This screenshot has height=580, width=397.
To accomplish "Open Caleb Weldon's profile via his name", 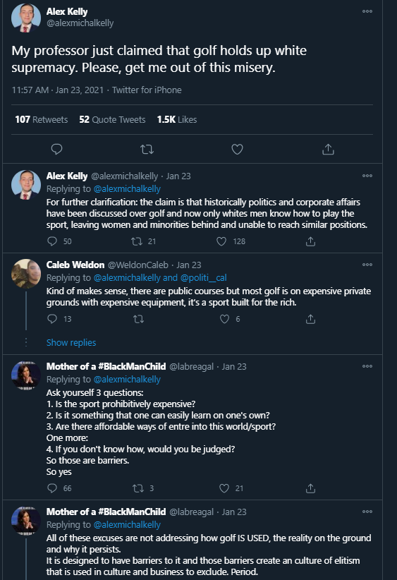I will tap(75, 265).
